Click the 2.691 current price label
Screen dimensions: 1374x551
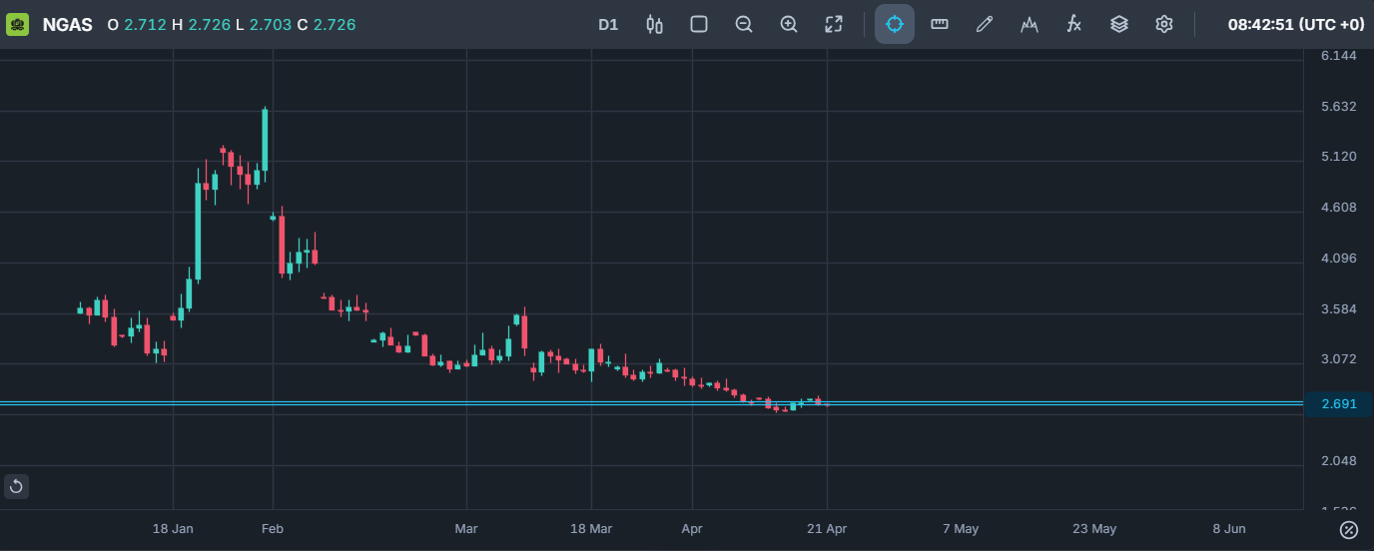1339,404
